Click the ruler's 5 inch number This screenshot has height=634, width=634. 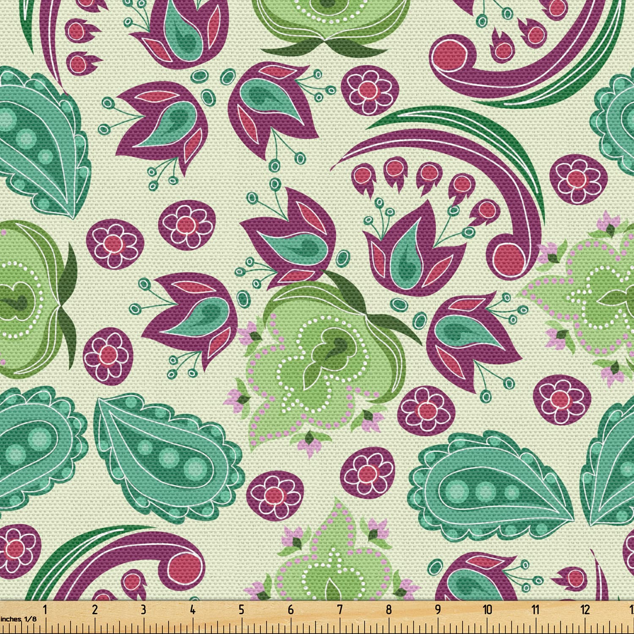click(x=242, y=609)
